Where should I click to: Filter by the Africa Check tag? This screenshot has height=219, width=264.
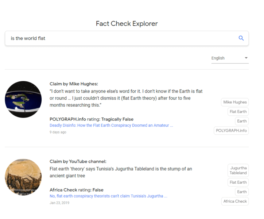(235, 201)
